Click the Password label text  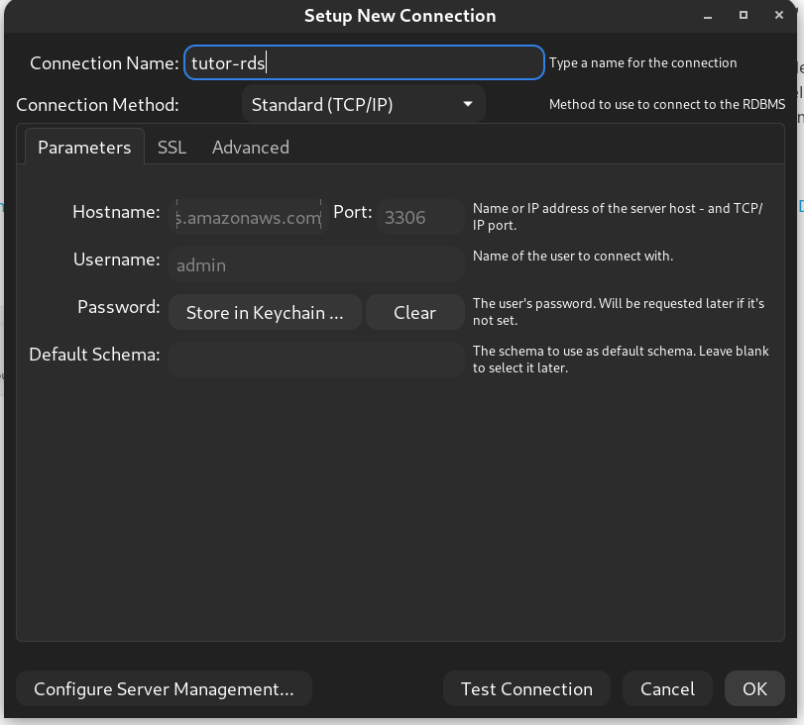tap(118, 307)
